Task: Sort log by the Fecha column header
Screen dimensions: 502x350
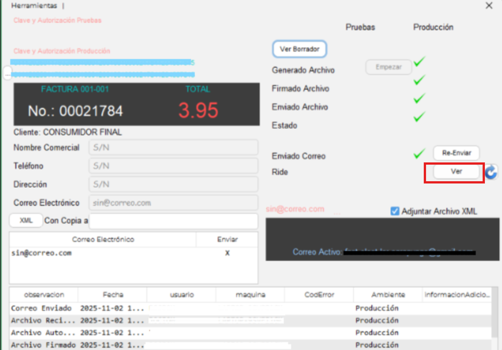Action: click(112, 295)
